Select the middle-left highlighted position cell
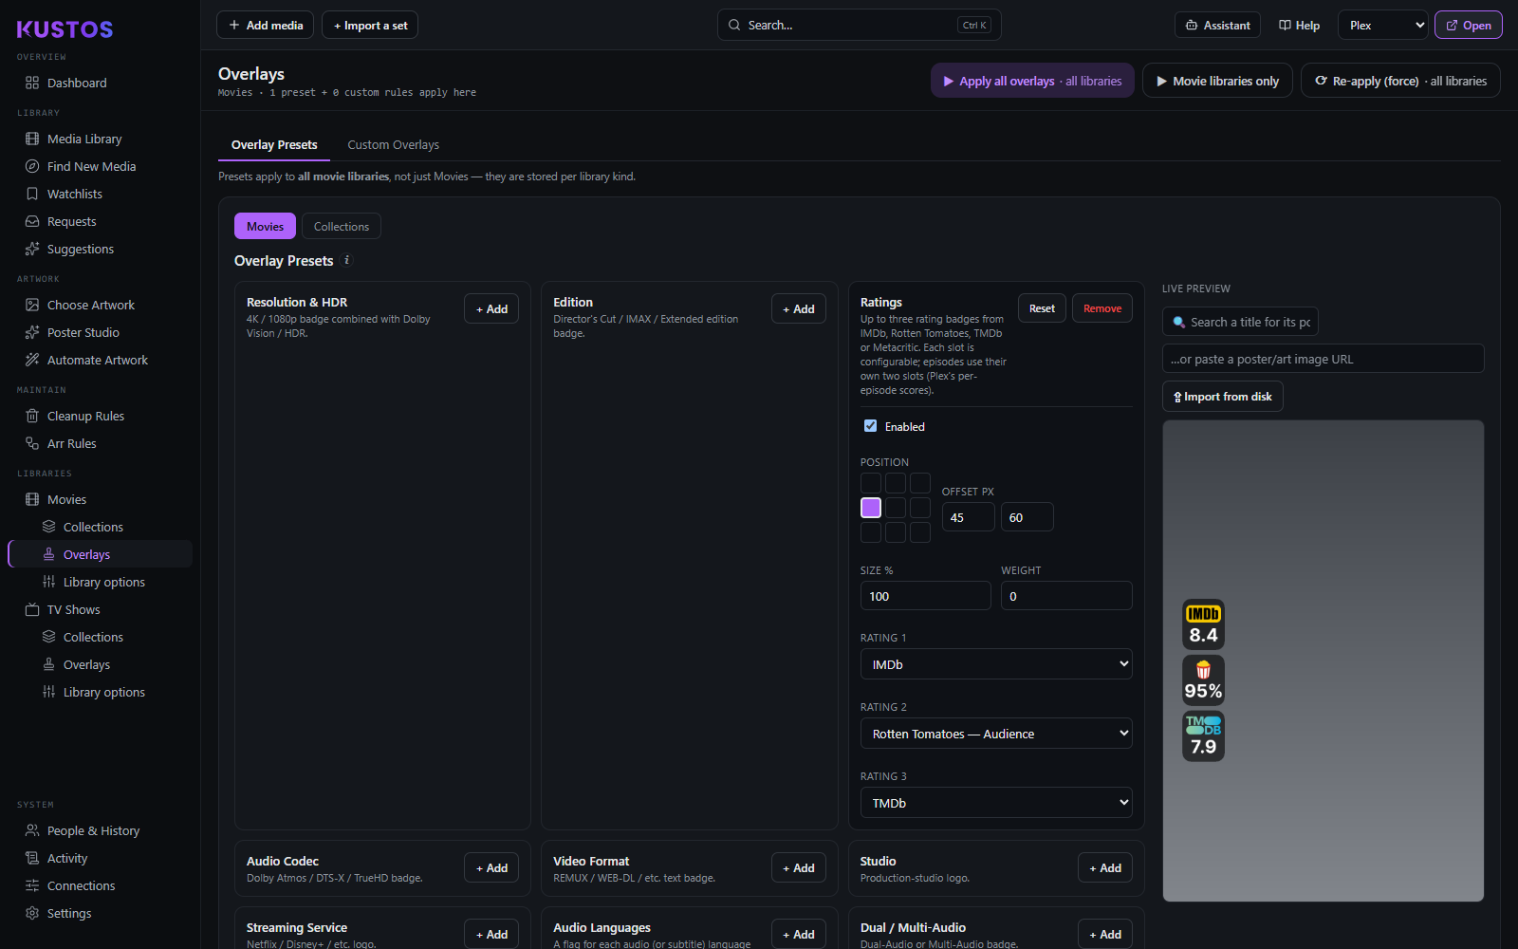Image resolution: width=1518 pixels, height=949 pixels. point(871,508)
